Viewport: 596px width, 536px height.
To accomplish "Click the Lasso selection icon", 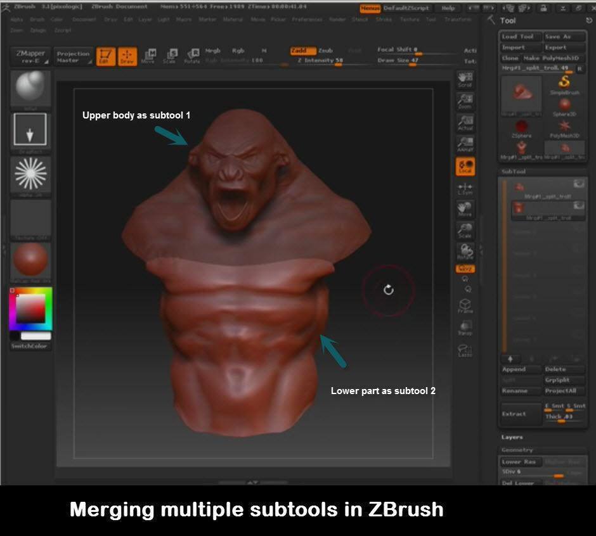I will coord(465,350).
